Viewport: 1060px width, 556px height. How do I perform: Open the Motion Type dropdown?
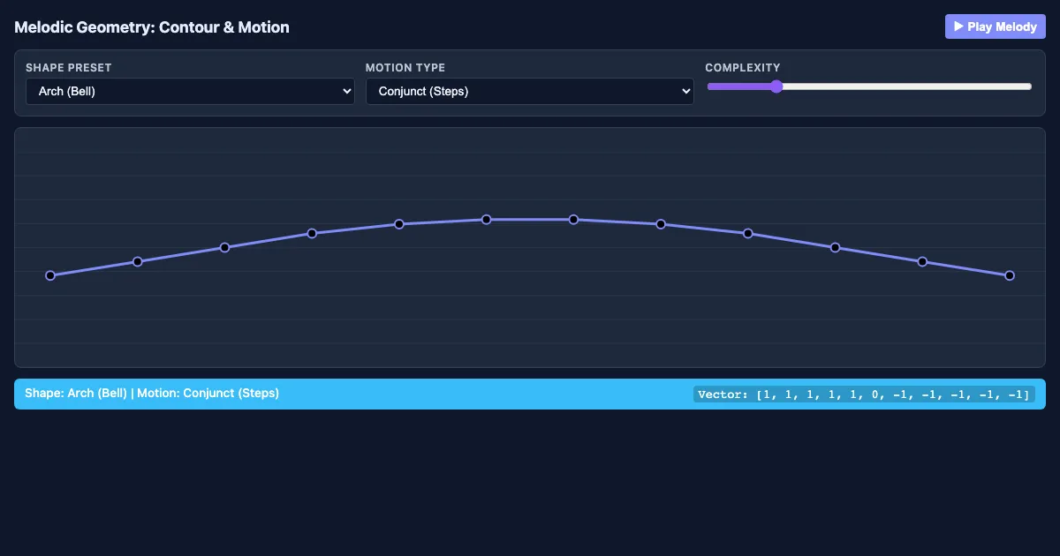[530, 91]
